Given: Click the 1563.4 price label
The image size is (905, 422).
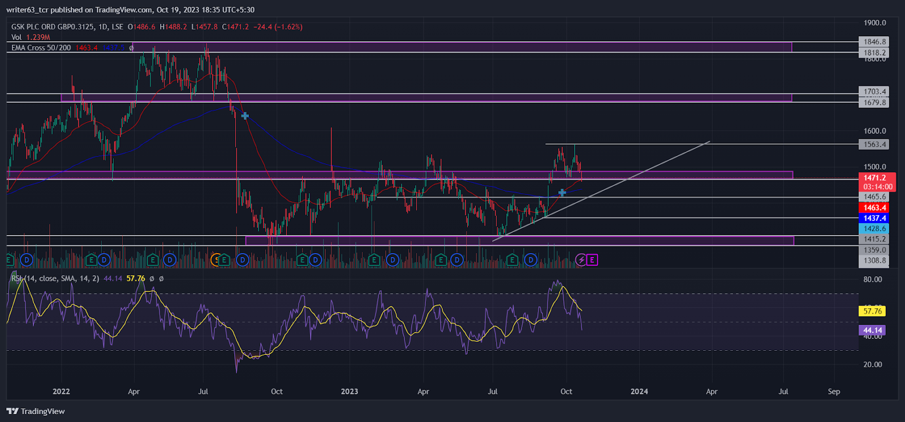Looking at the screenshot, I should point(874,145).
